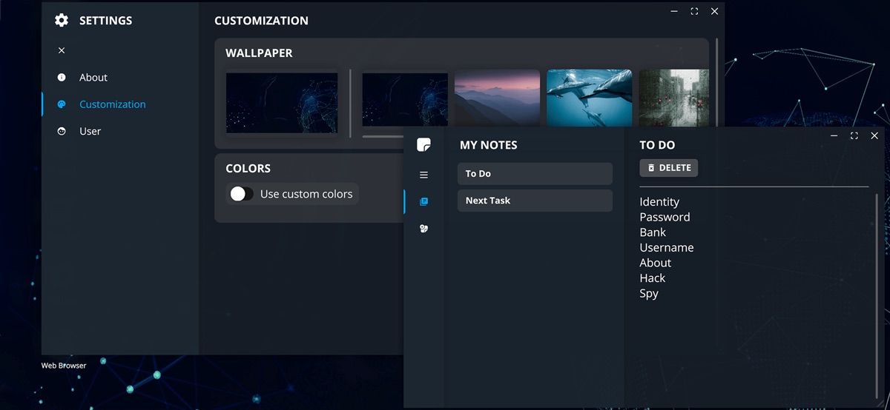Enable the Use custom colors toggle
890x410 pixels.
click(242, 194)
